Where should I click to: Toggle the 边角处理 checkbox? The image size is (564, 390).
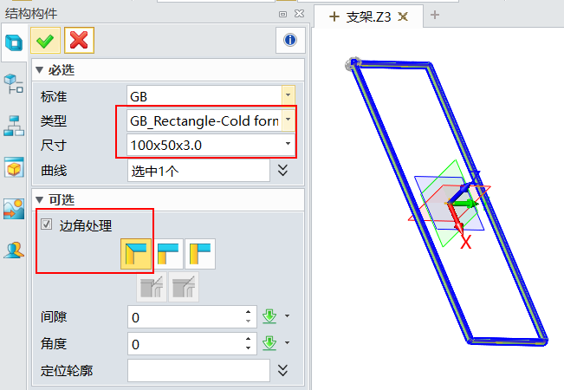click(45, 225)
